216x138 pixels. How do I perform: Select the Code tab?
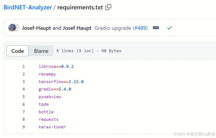pyautogui.click(x=18, y=51)
